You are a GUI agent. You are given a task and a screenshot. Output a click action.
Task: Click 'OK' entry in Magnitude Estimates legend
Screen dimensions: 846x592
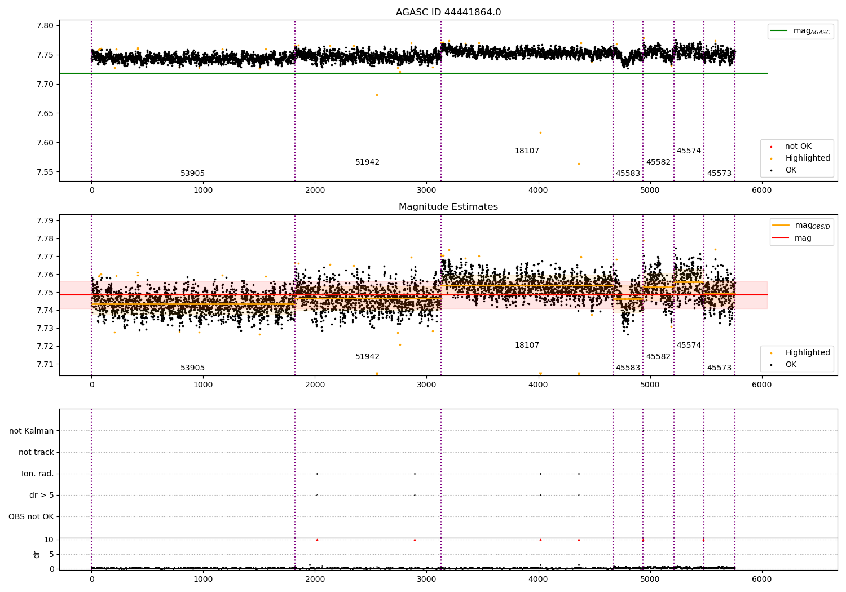click(791, 365)
